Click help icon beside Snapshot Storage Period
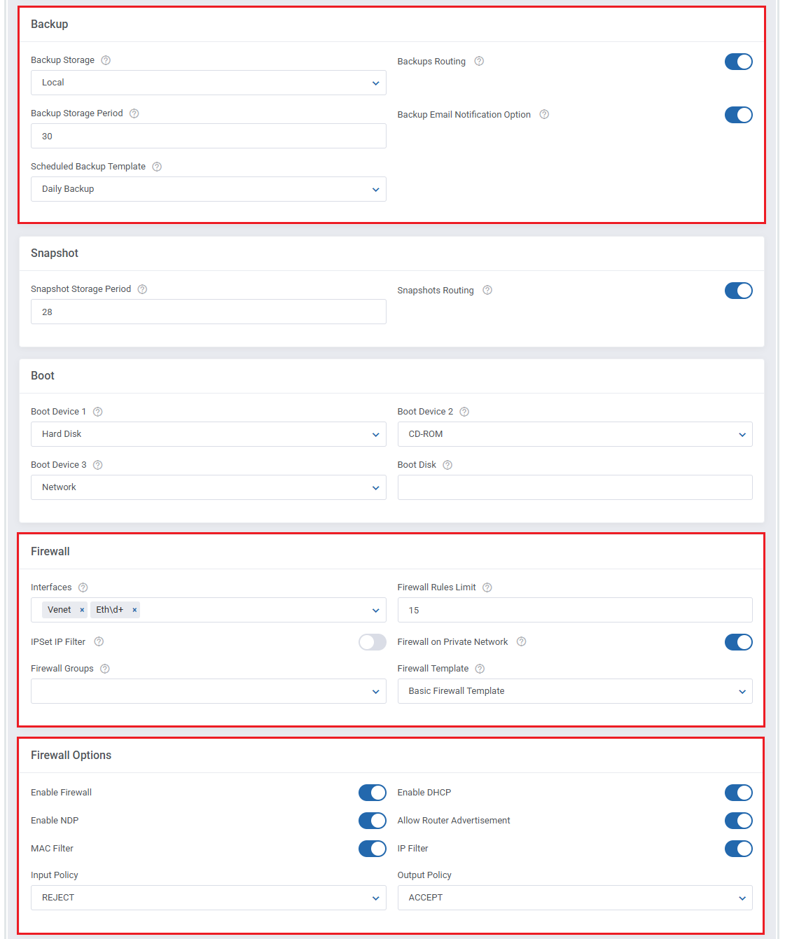This screenshot has width=785, height=939. 142,289
